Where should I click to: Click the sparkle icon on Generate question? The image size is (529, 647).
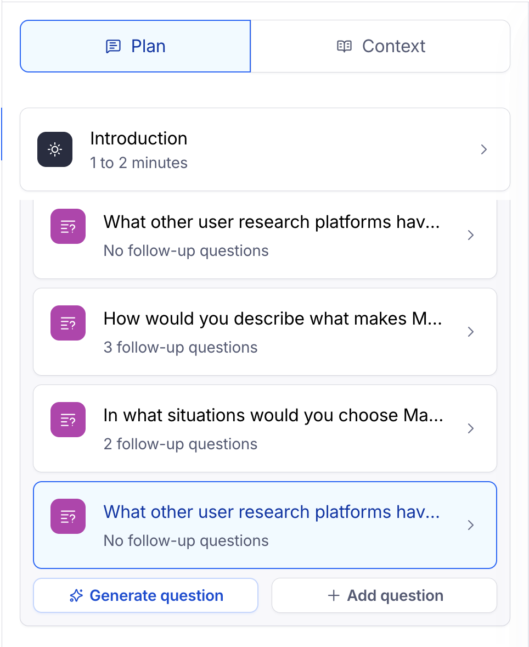click(76, 596)
